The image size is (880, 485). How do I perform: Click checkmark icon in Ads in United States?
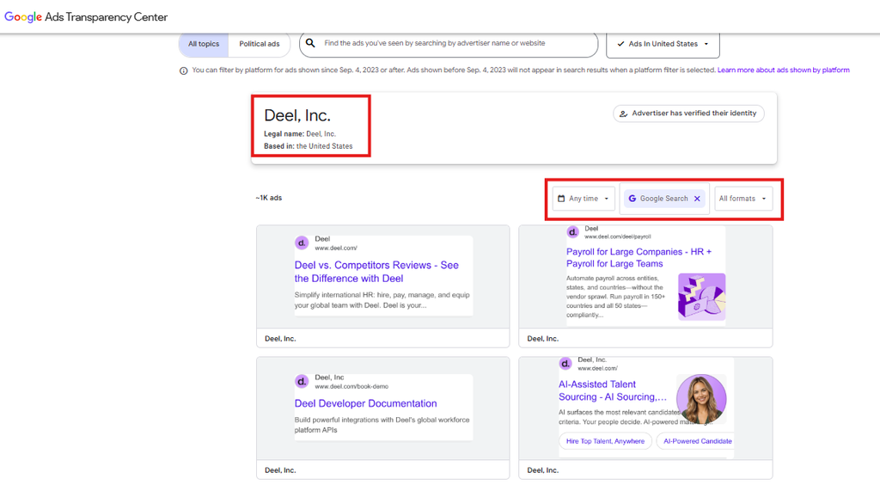click(x=620, y=44)
